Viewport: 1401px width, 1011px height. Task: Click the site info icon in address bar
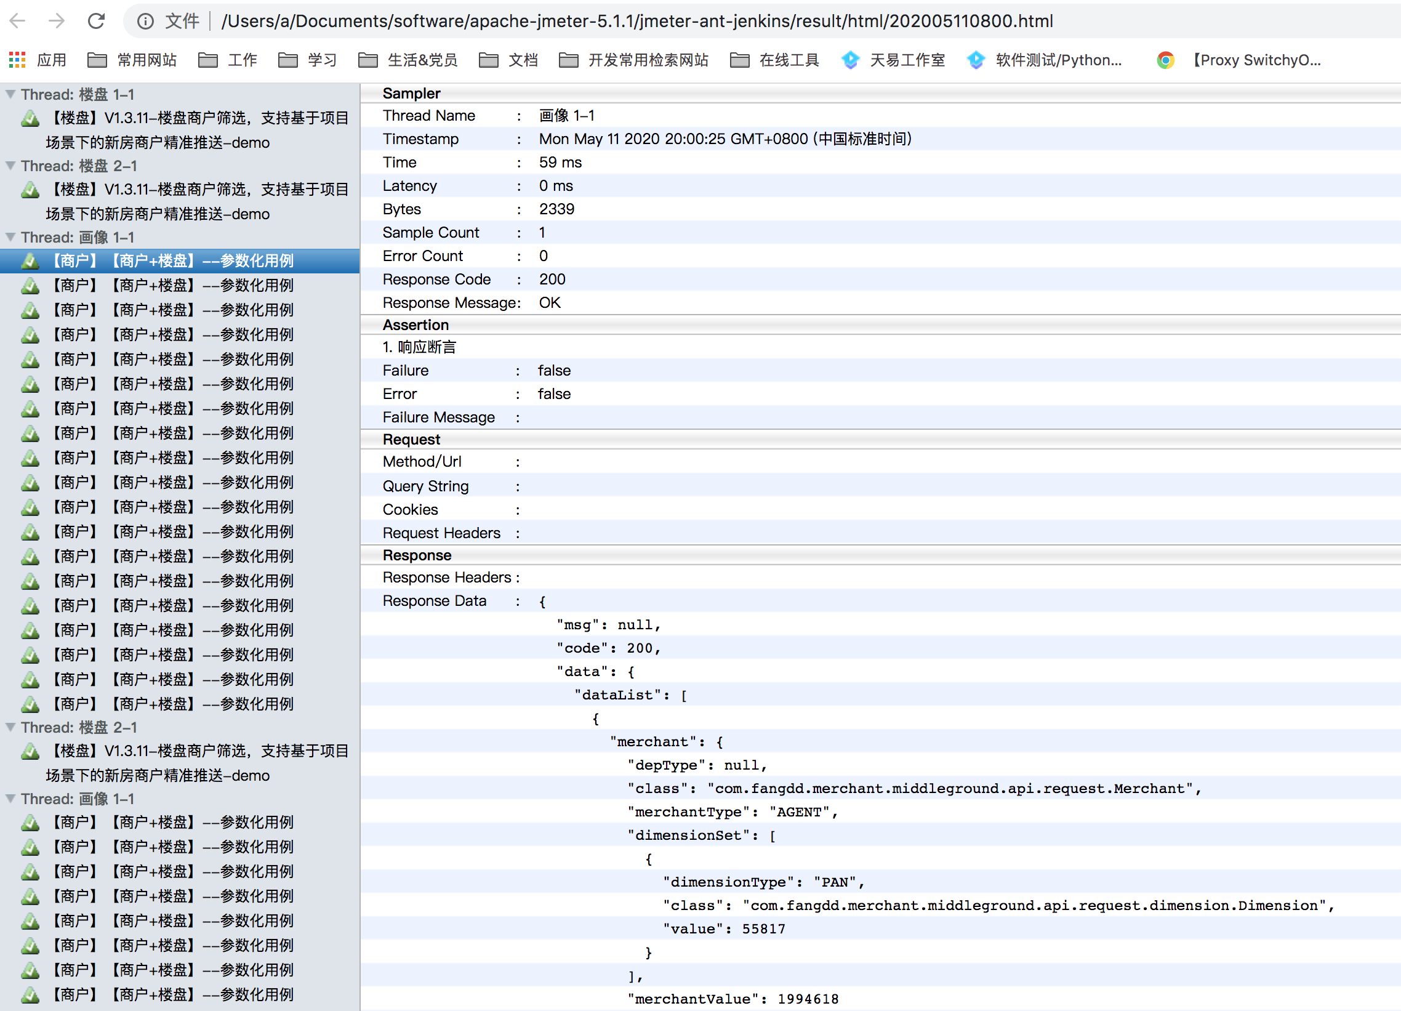(145, 21)
